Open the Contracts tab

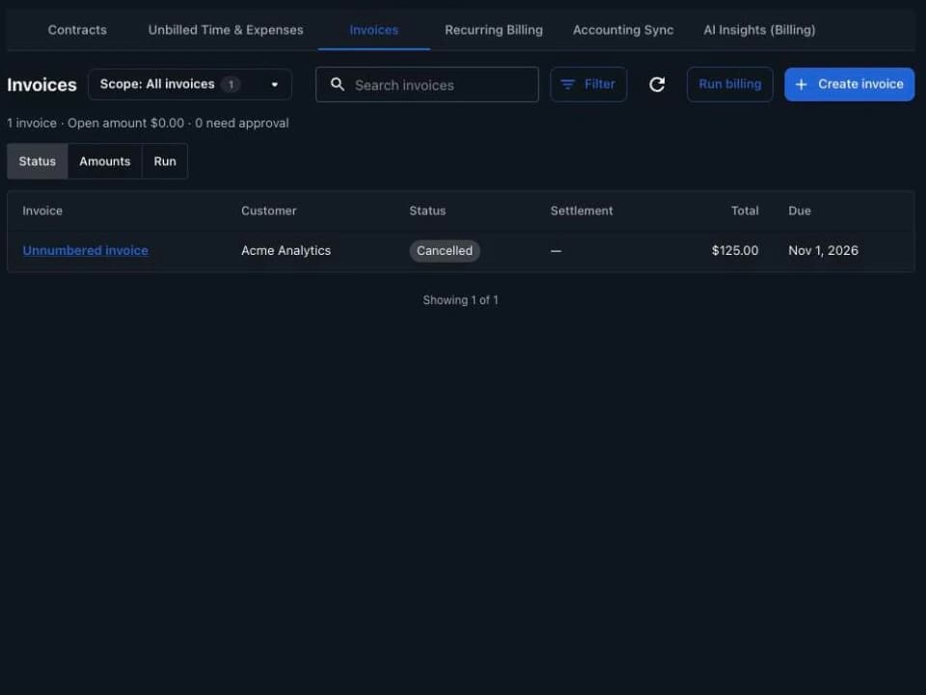coord(77,30)
